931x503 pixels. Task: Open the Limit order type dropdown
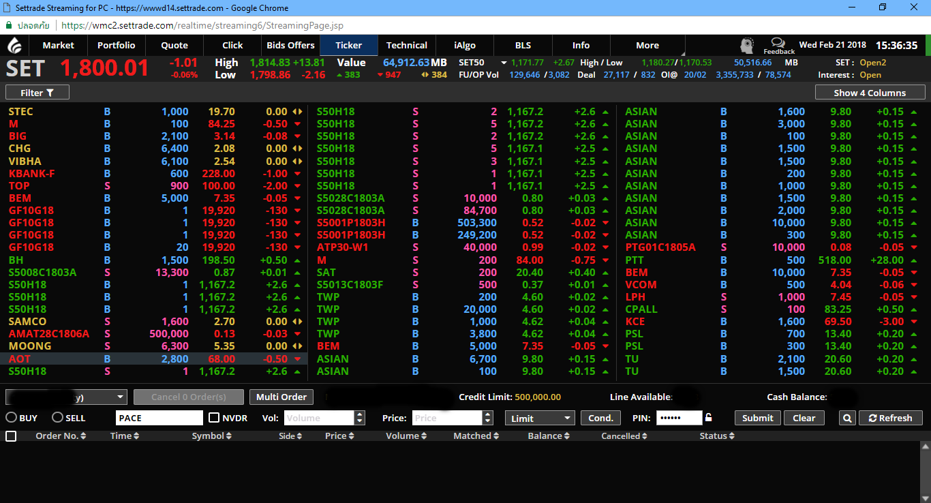[540, 418]
